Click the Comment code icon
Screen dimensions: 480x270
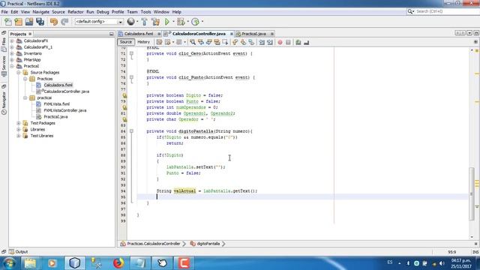(x=298, y=42)
